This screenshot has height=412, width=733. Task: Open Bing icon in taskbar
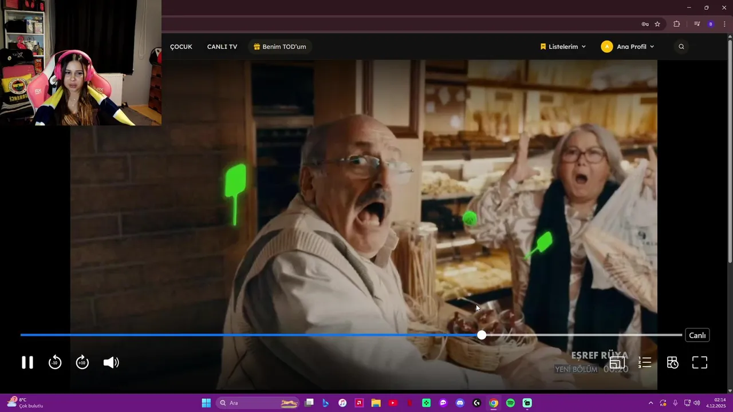click(326, 403)
